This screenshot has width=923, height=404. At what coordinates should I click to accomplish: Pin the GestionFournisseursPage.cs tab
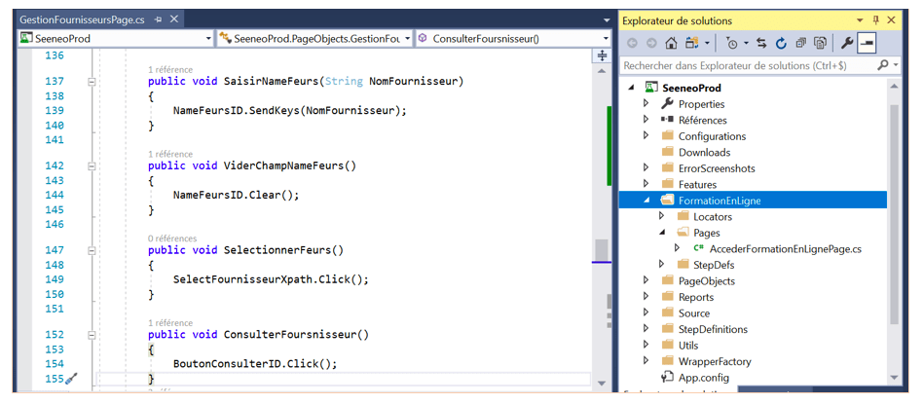(158, 19)
